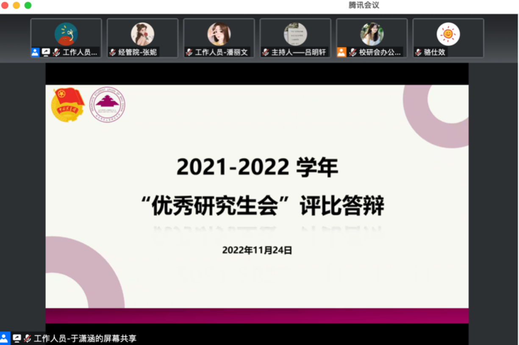Click the 骆仕效 name label
Screen dimensions: 519x345
tap(435, 53)
